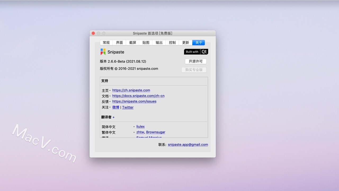Viewport: 339px width, 191px height.
Task: Open the 贴图 settings tab
Action: pyautogui.click(x=146, y=42)
